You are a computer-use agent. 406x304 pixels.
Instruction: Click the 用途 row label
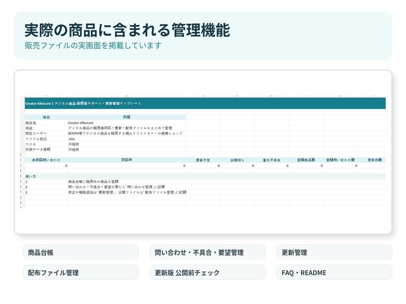pos(29,128)
